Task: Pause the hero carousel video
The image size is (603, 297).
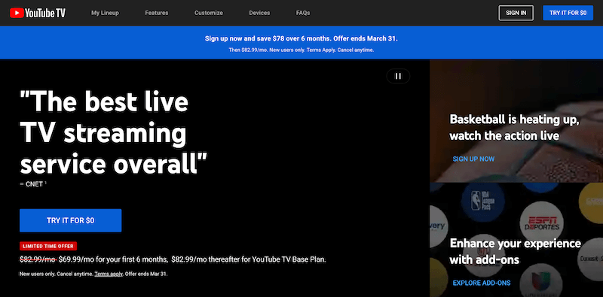Action: [x=398, y=76]
